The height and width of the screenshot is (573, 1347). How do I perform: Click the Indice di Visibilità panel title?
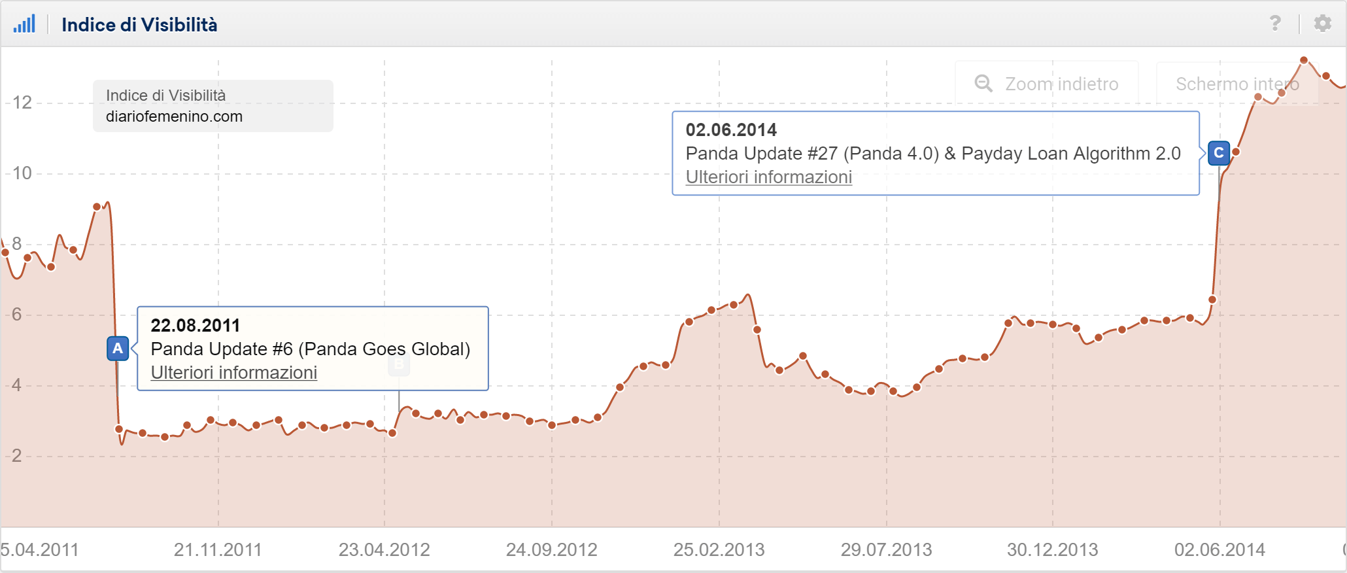(x=139, y=25)
